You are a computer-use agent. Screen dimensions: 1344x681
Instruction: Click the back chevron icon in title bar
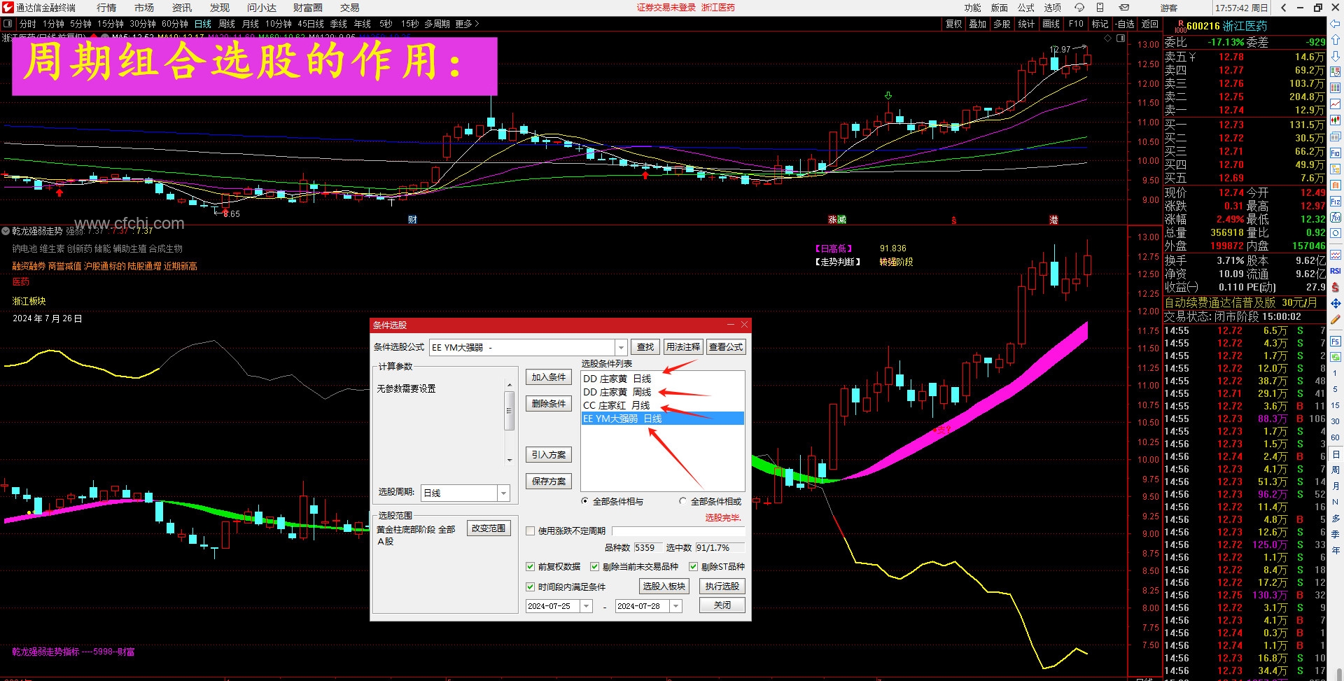coord(1283,8)
